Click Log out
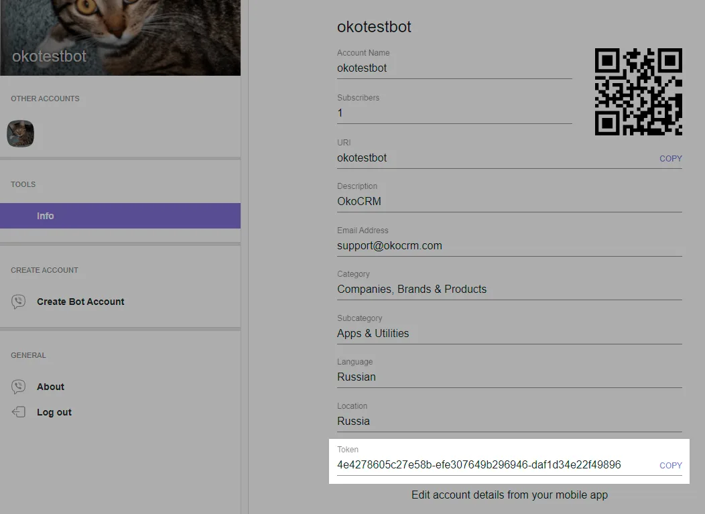 [x=54, y=412]
